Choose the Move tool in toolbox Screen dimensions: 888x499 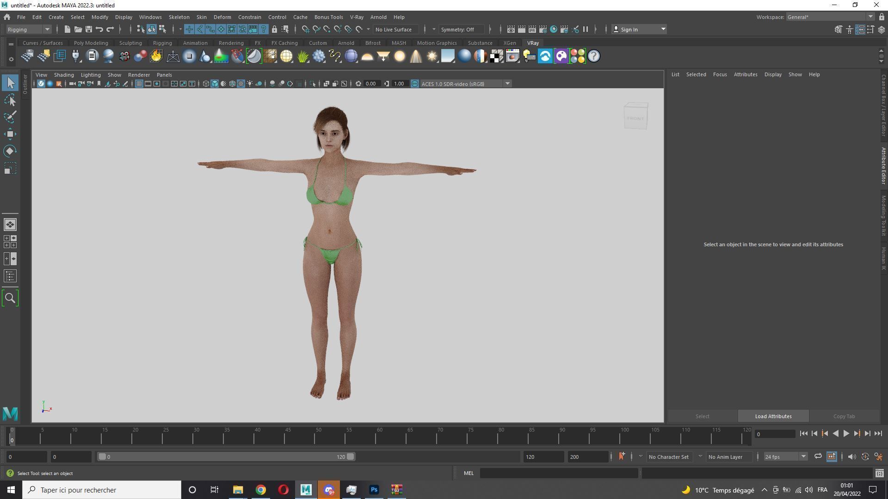pos(10,134)
